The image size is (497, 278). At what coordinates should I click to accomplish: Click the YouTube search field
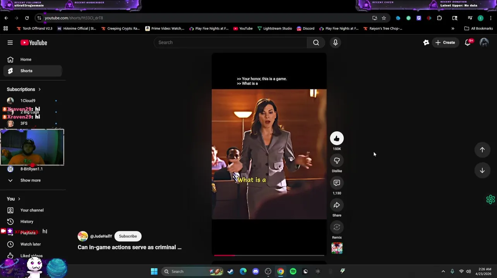point(231,42)
